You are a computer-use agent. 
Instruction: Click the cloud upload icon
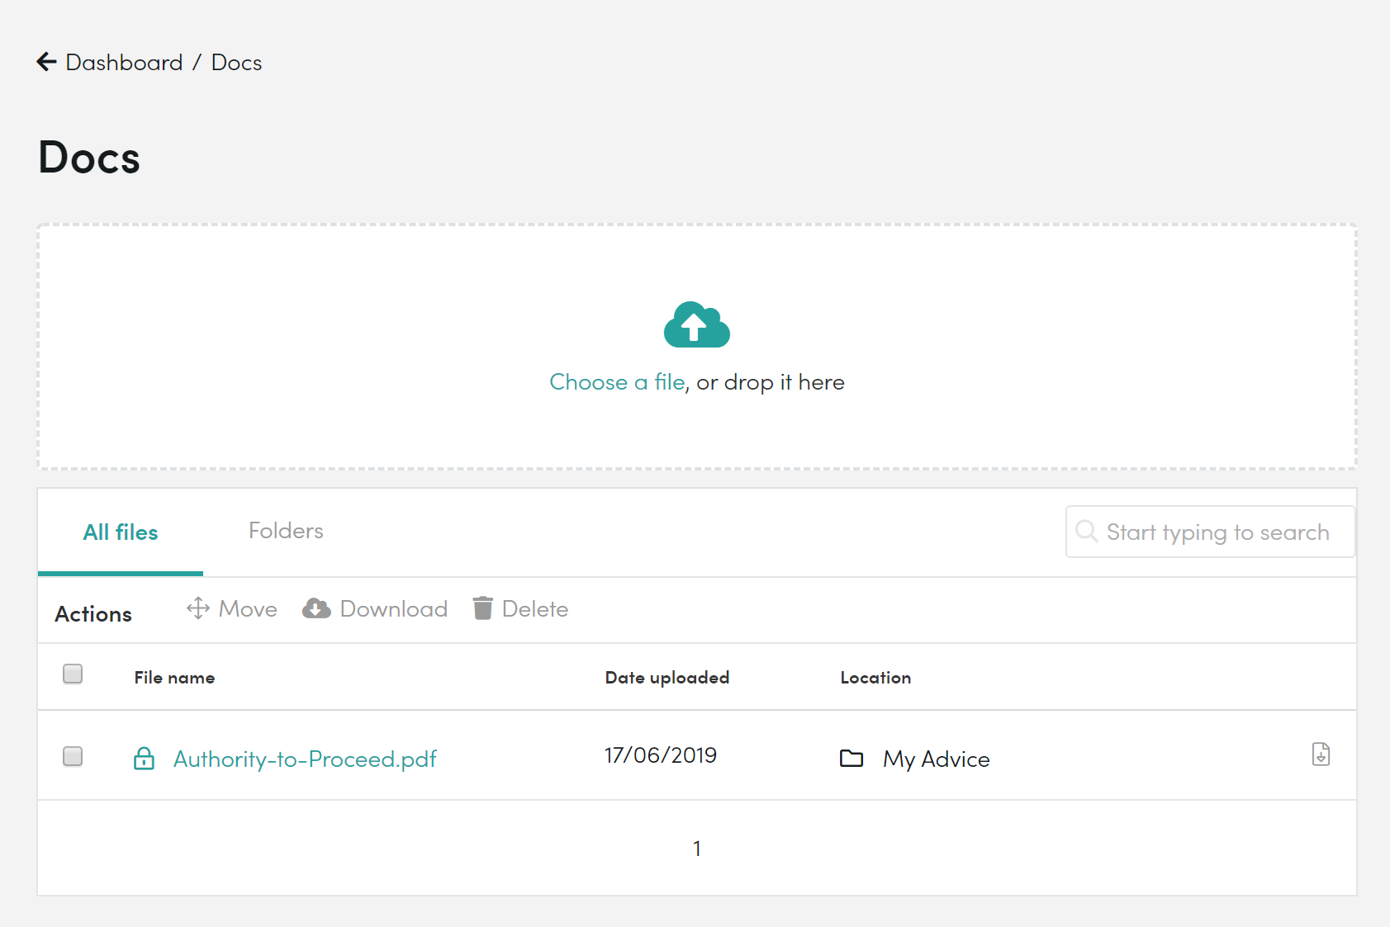pyautogui.click(x=697, y=324)
